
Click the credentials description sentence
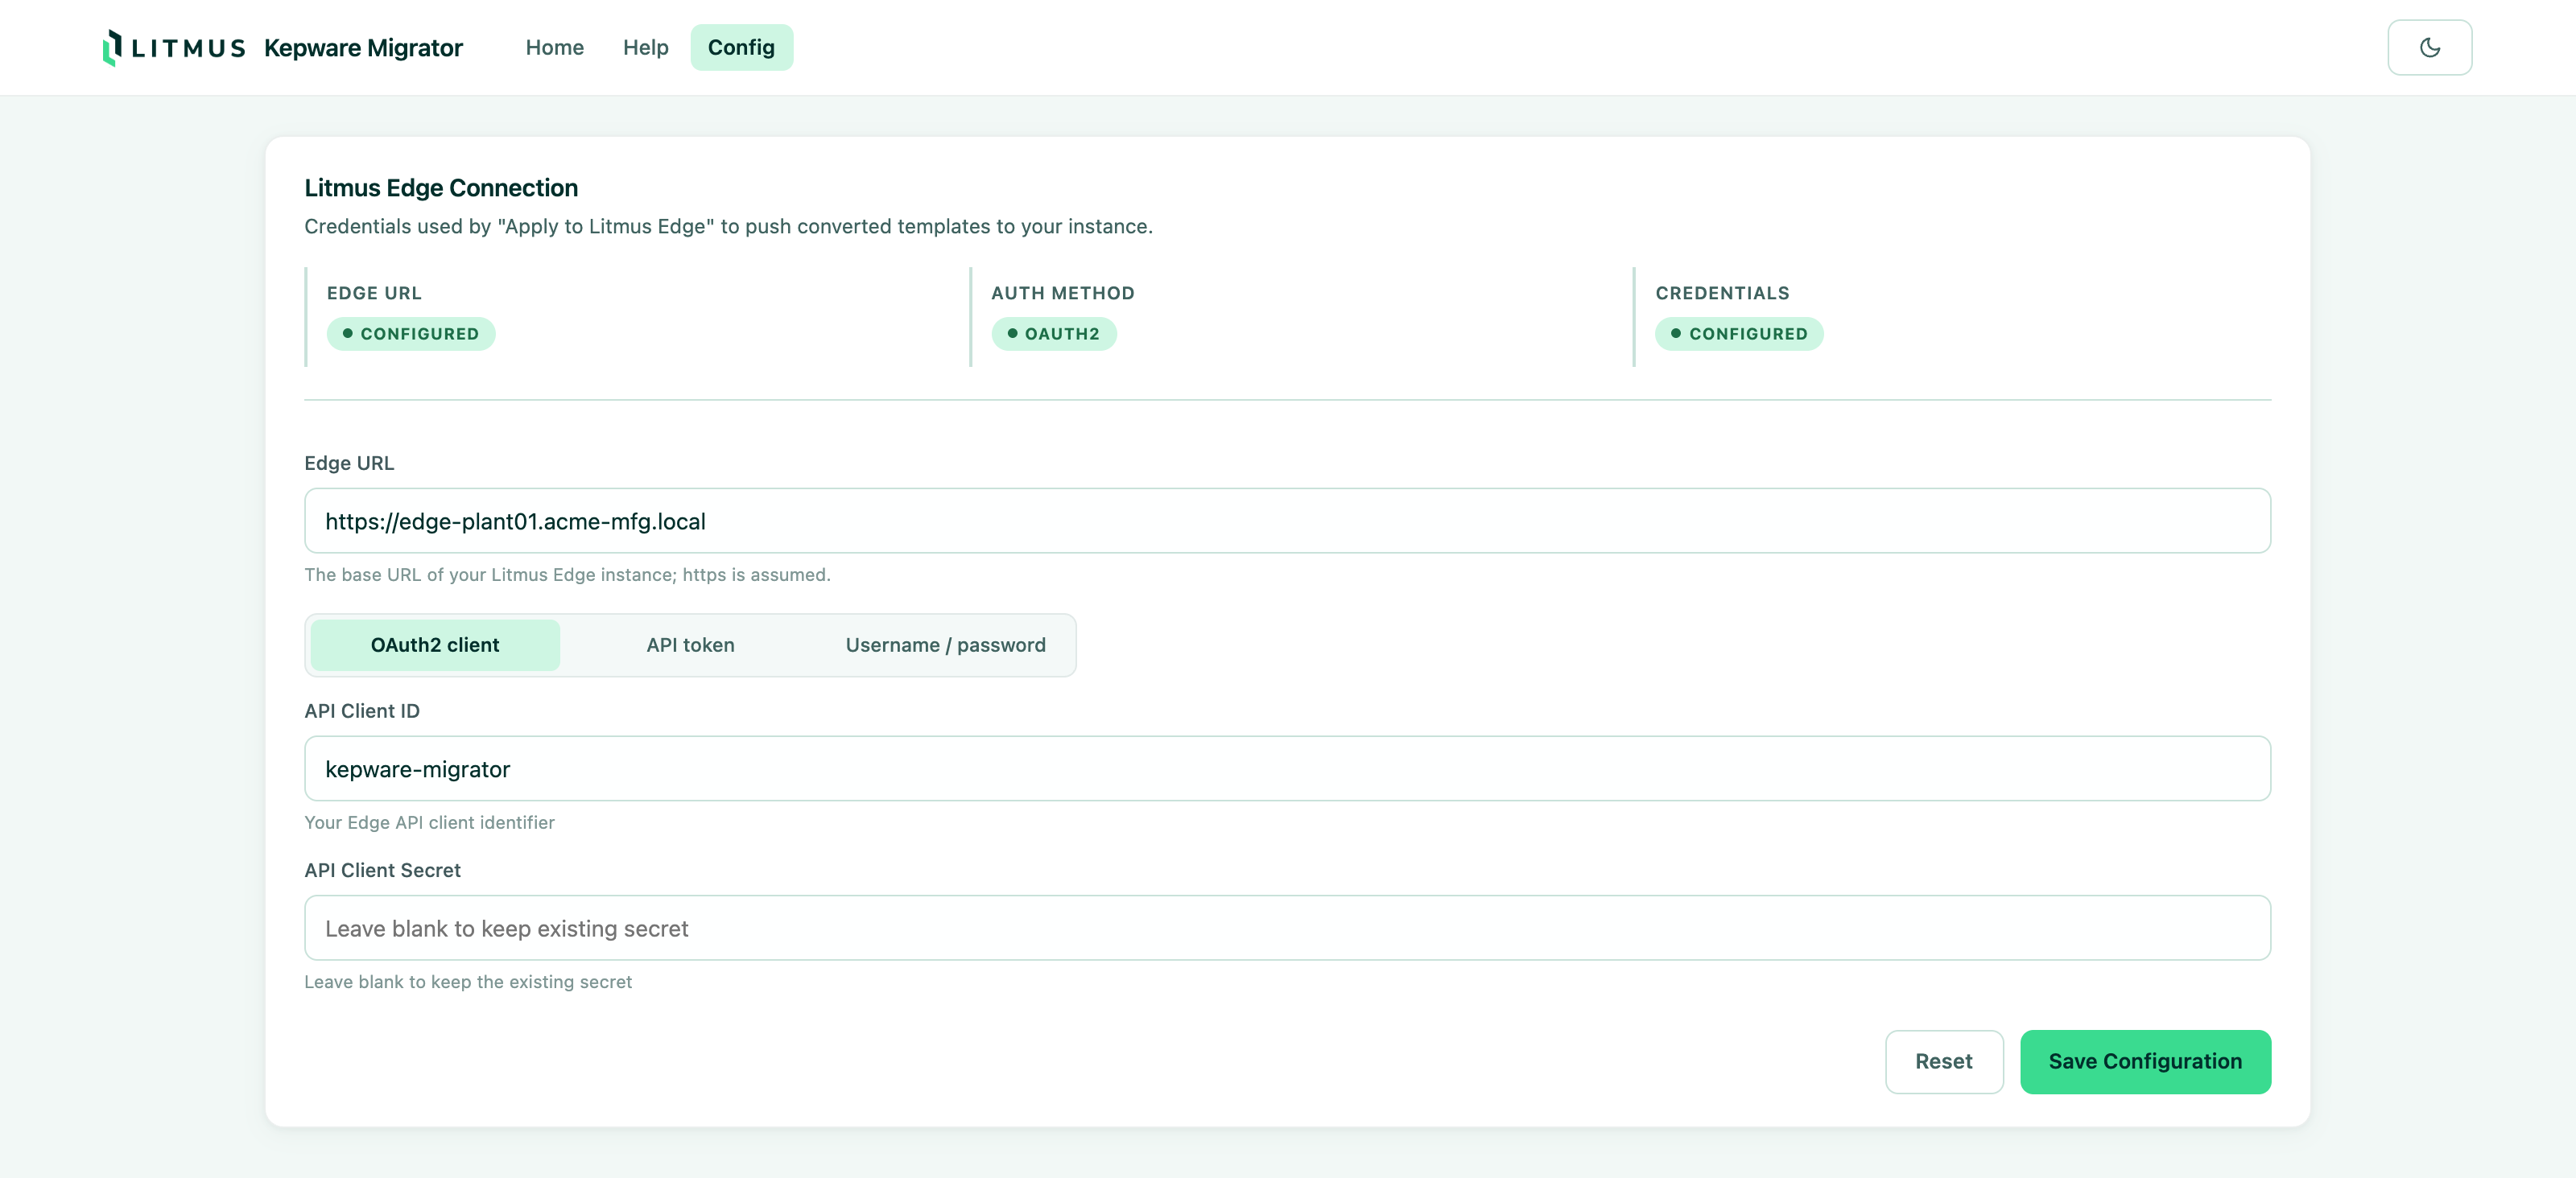[728, 227]
